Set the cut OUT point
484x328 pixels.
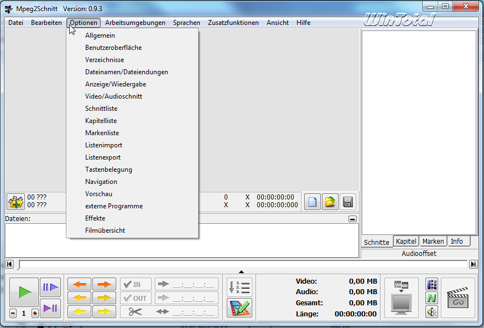(x=136, y=298)
